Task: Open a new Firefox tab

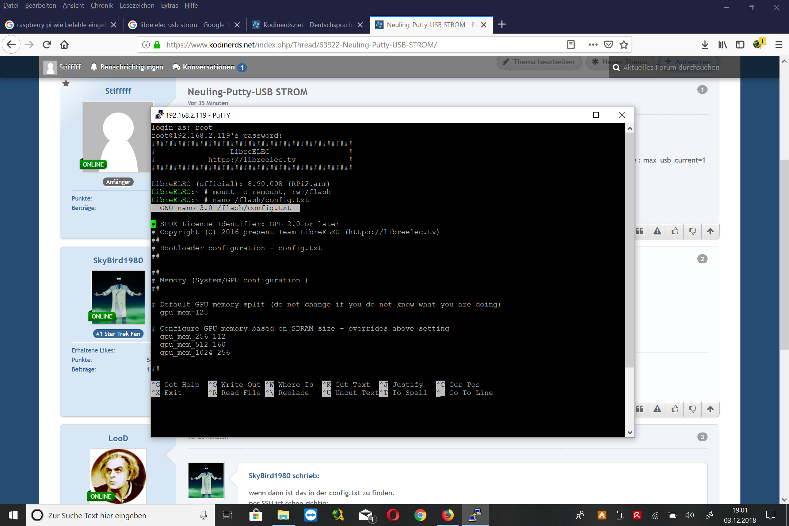Action: (502, 24)
